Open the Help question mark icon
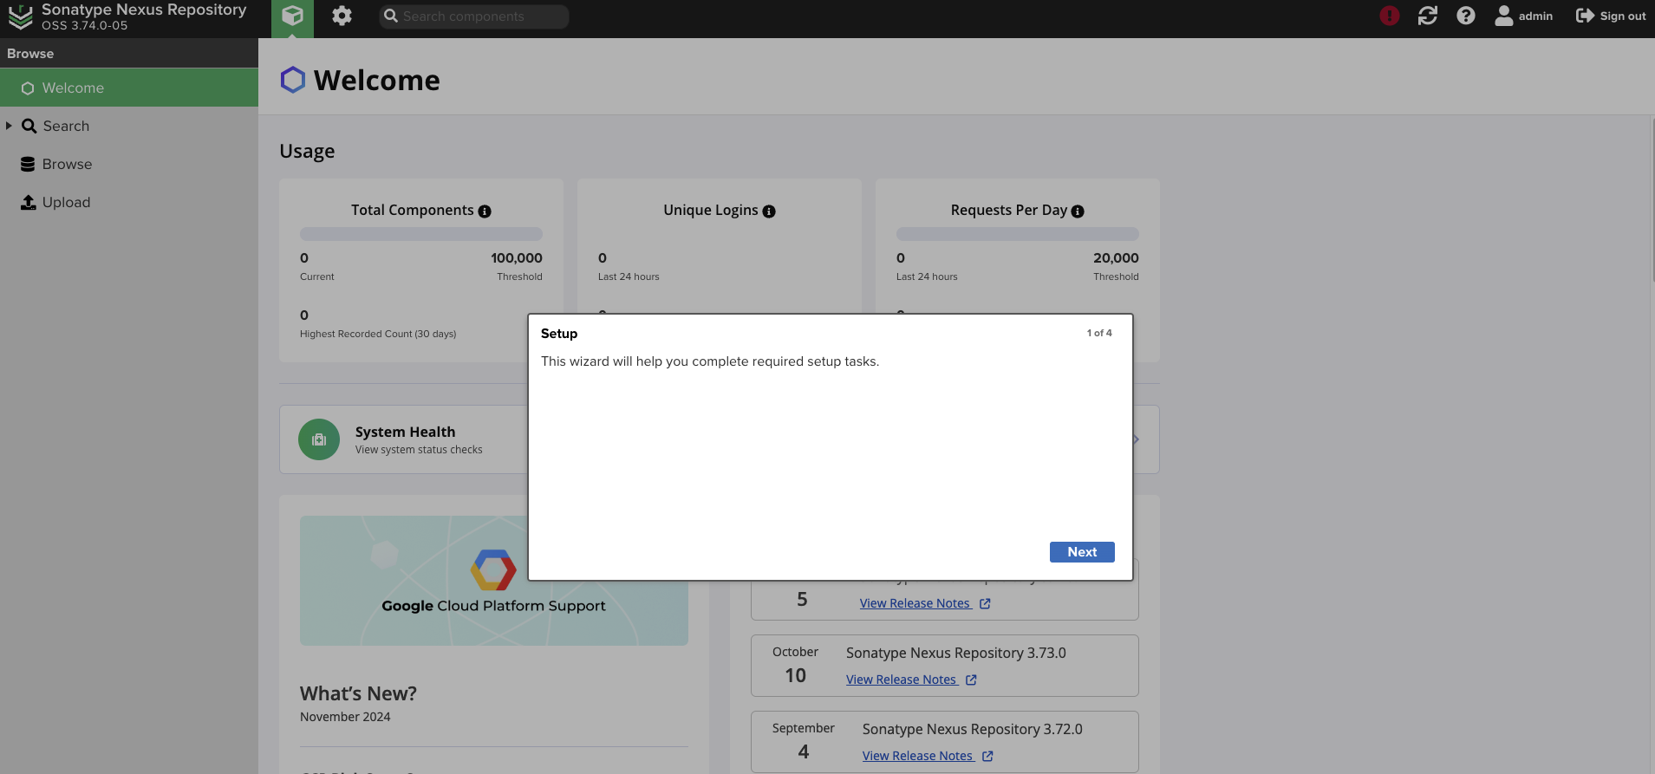Image resolution: width=1655 pixels, height=774 pixels. click(1465, 16)
